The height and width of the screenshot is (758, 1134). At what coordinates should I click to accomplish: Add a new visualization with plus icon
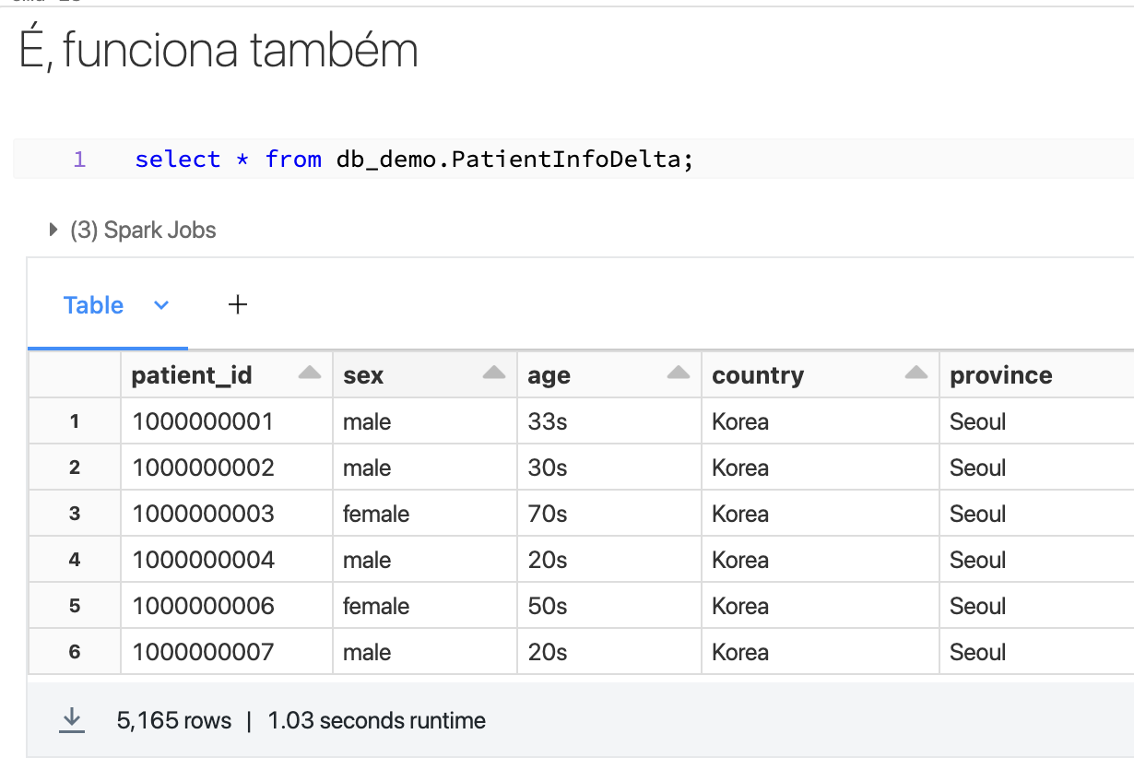coord(238,304)
